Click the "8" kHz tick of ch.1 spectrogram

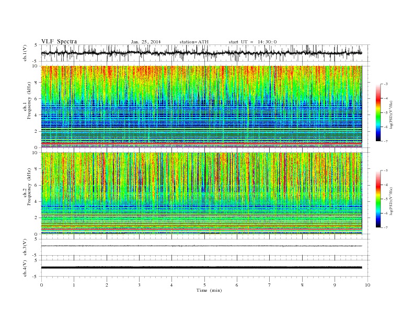(36, 83)
